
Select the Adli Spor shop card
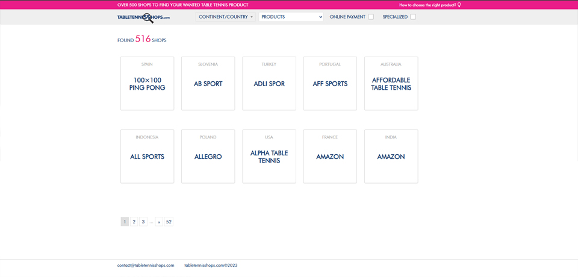point(269,83)
